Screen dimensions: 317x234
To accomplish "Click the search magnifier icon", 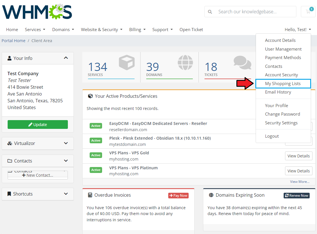I will [210, 12].
